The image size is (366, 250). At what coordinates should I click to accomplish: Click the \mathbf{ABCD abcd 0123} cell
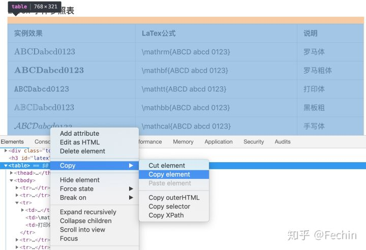pyautogui.click(x=216, y=71)
